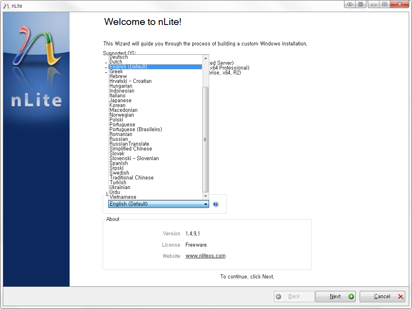Click the nLite title bar app icon
The width and height of the screenshot is (412, 309).
tap(6, 6)
